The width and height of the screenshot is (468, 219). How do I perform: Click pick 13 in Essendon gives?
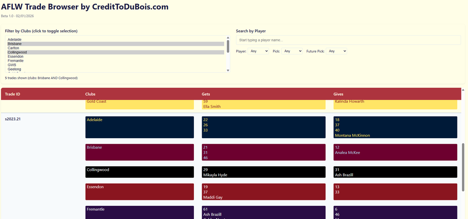[337, 187]
